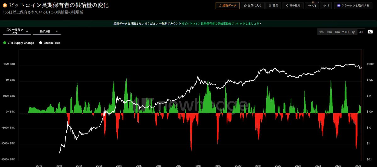The width and height of the screenshot is (377, 167).
Task: Click subtitle 155日以上保有されているBTCの供給量の純増減
Action: [43, 12]
